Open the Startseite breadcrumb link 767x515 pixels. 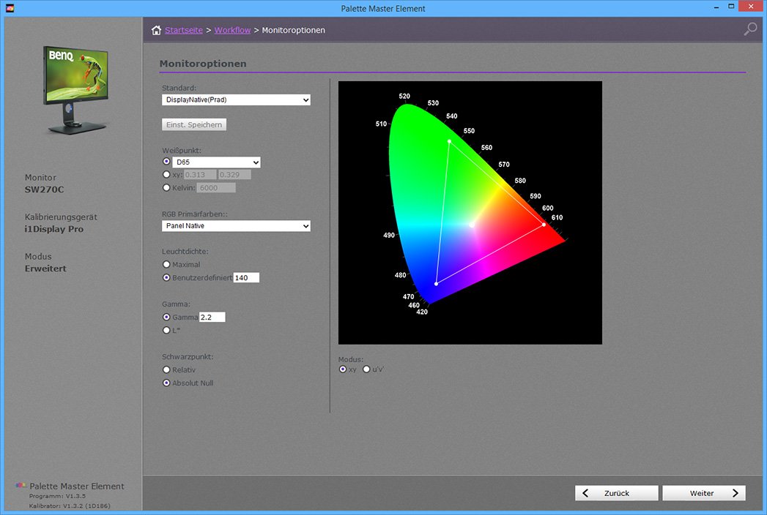(x=183, y=30)
